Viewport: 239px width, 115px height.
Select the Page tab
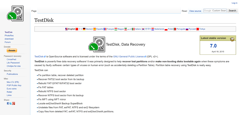pyautogui.click(x=34, y=11)
